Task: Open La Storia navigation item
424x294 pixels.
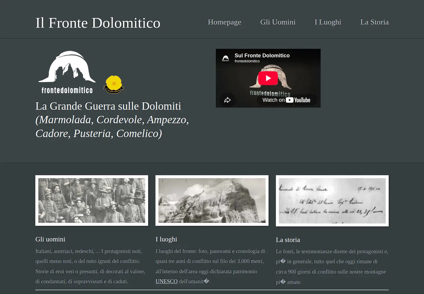Action: point(374,22)
